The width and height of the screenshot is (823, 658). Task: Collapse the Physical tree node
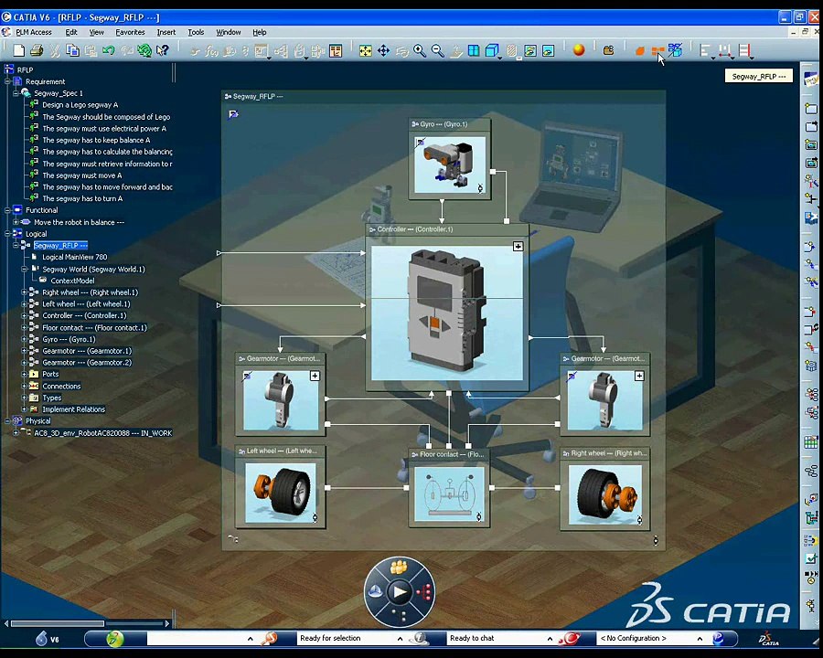7,420
